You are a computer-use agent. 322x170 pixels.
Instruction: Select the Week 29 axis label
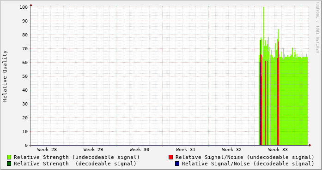coord(93,150)
